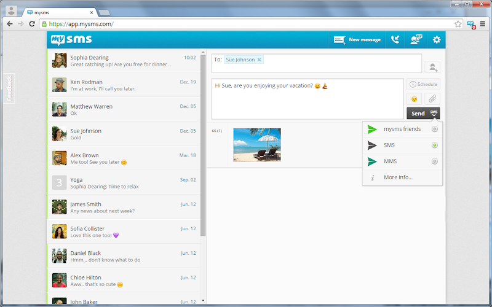Open the Feedback side tab
The height and width of the screenshot is (307, 492).
coord(9,88)
